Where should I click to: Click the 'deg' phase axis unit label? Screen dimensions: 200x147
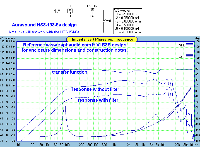[x=197, y=38]
